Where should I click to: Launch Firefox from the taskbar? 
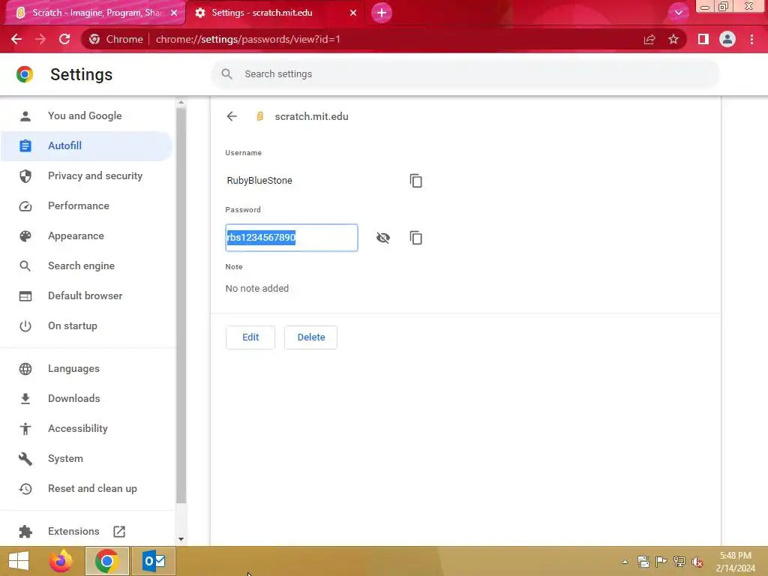point(61,561)
